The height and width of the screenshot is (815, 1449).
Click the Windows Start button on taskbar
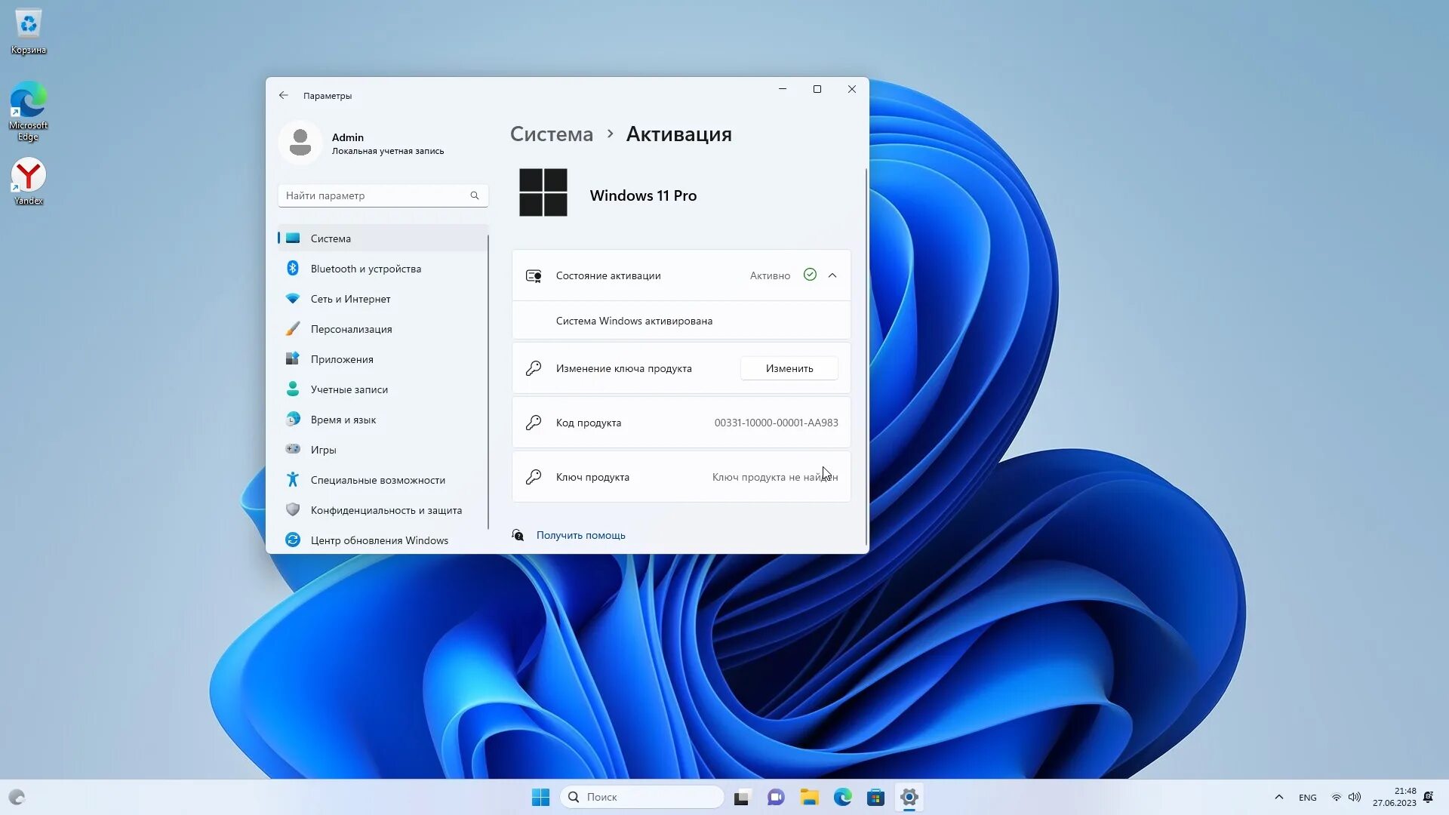coord(540,797)
